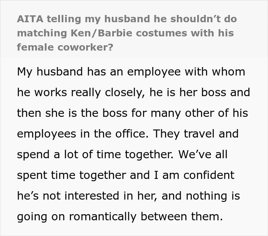Click the word "AITA" in the heading
268x236 pixels.
click(x=30, y=19)
